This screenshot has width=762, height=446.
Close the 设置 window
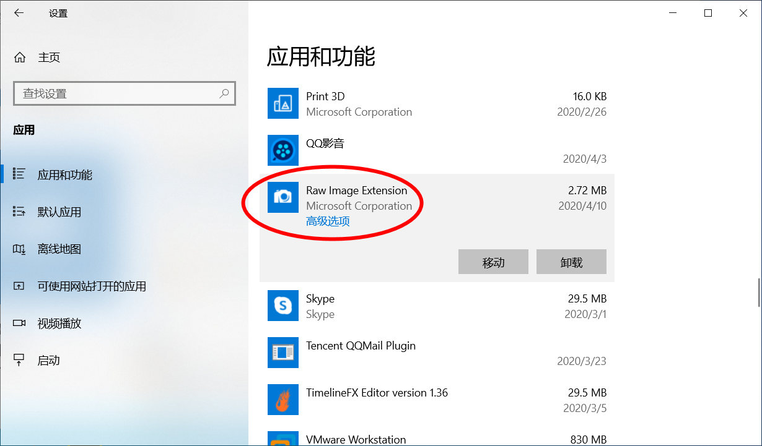click(x=743, y=13)
